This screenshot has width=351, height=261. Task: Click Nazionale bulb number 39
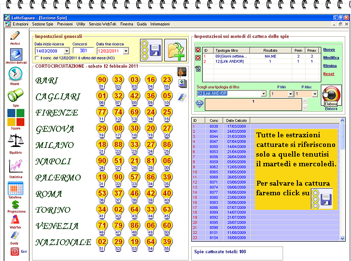(x=167, y=244)
